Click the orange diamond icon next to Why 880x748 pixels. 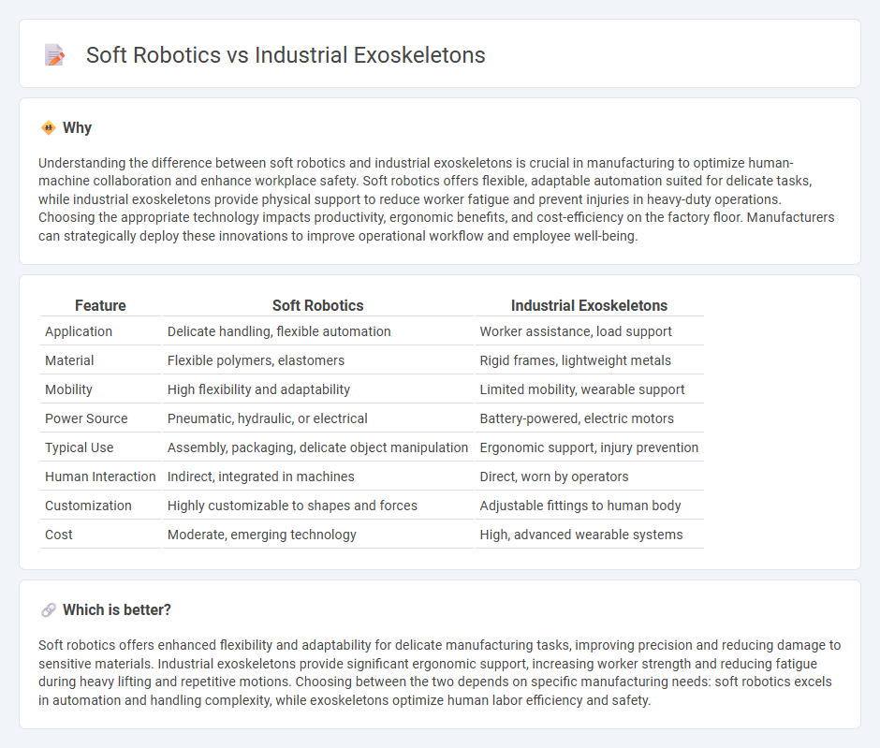point(49,128)
